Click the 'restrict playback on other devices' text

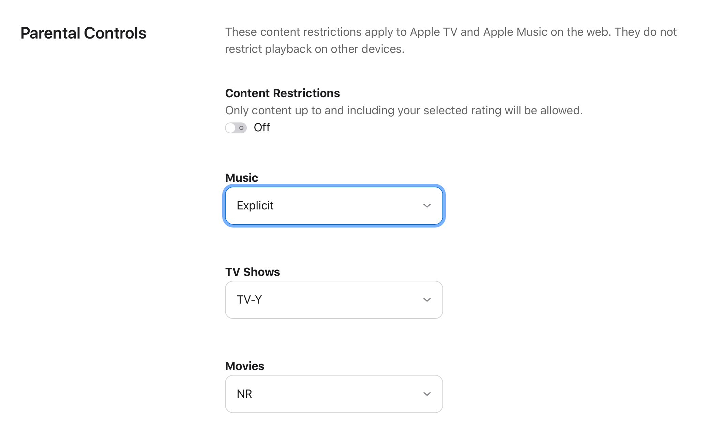coord(315,49)
